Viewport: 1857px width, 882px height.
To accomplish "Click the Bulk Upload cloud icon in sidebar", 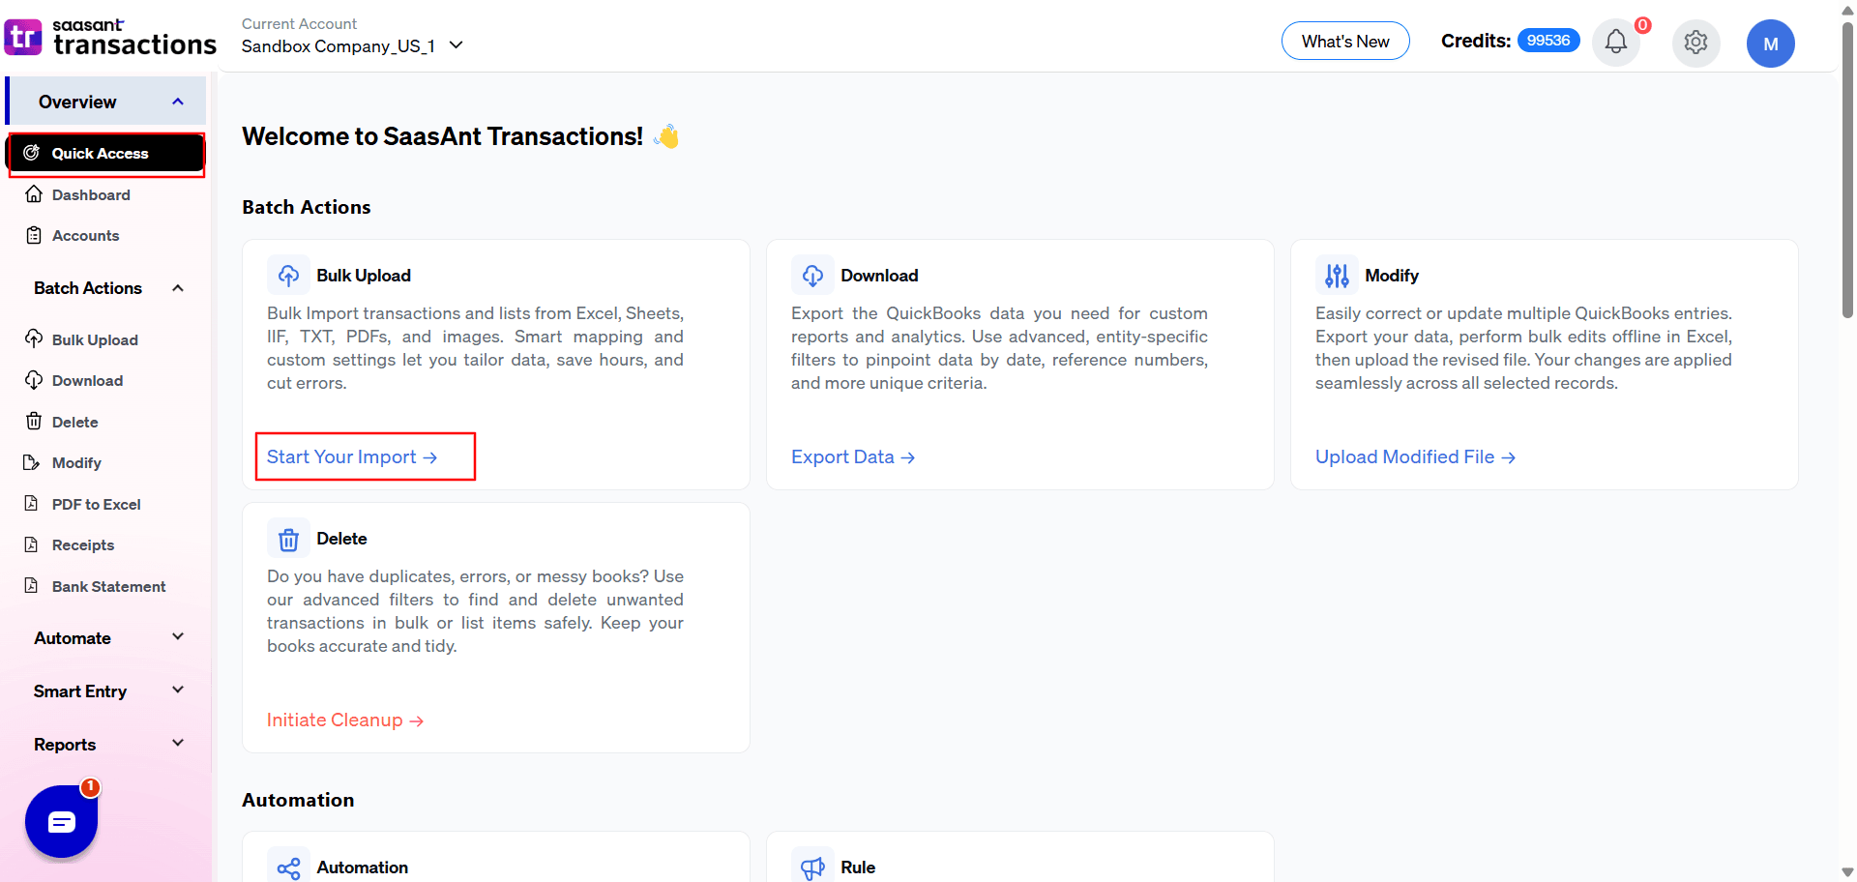I will pos(34,338).
